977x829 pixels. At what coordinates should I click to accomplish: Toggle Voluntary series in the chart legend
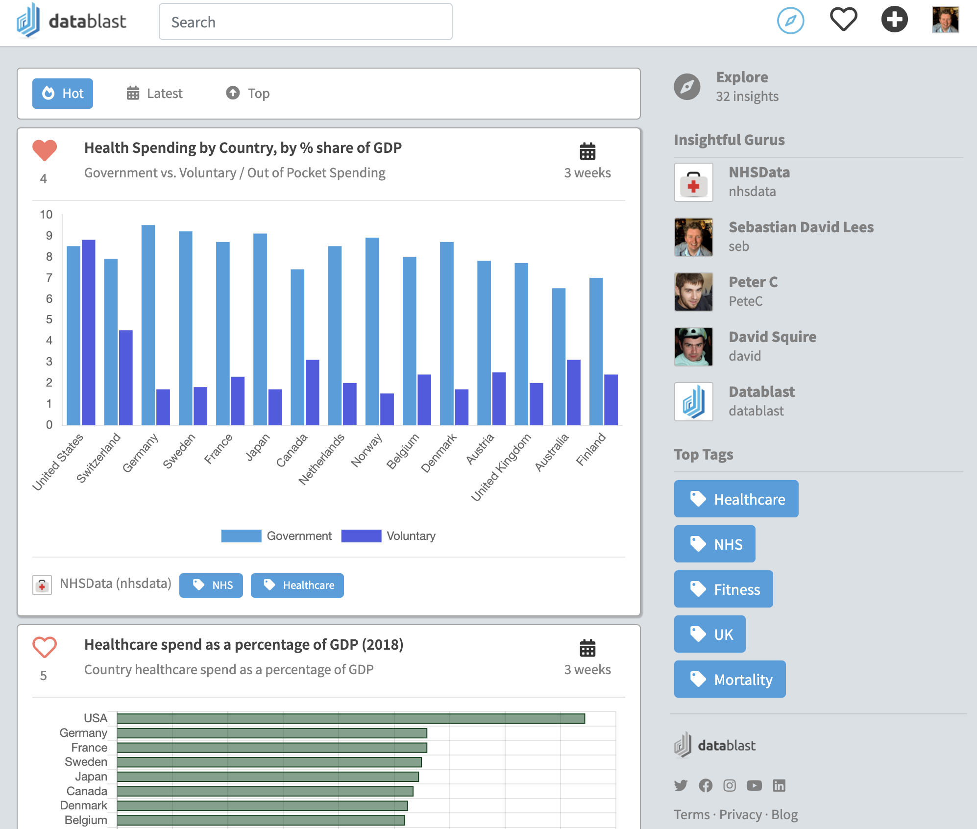389,536
